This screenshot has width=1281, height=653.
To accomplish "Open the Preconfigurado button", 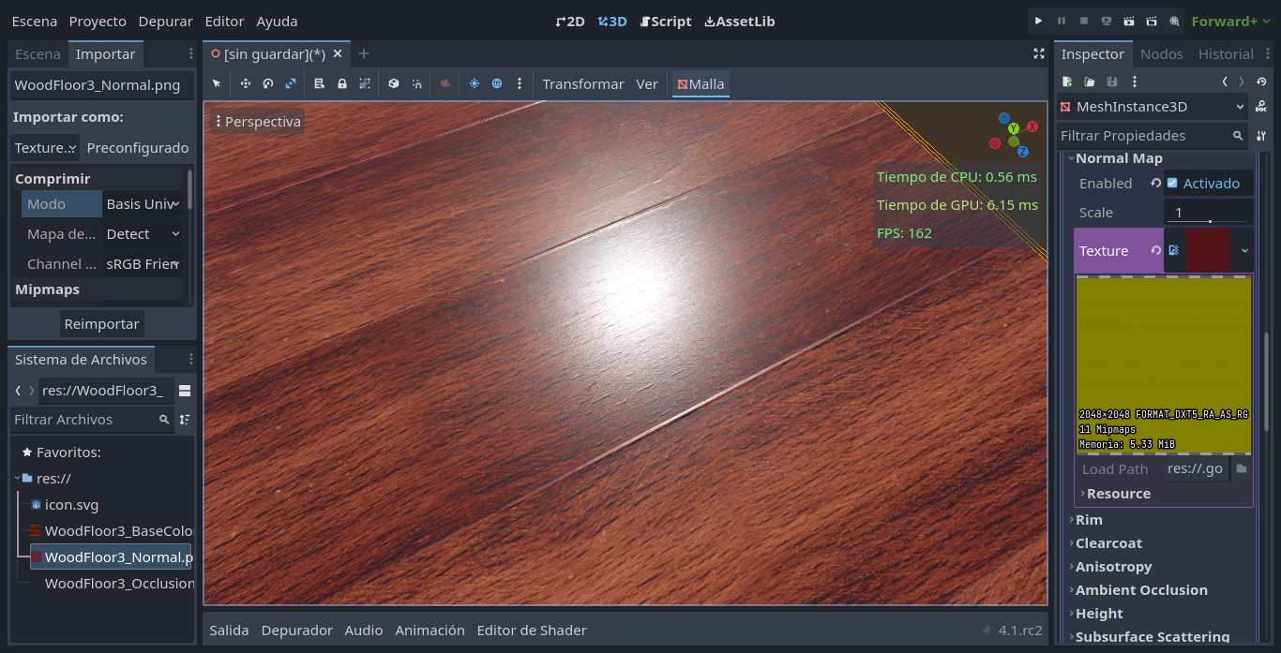I will pos(138,148).
